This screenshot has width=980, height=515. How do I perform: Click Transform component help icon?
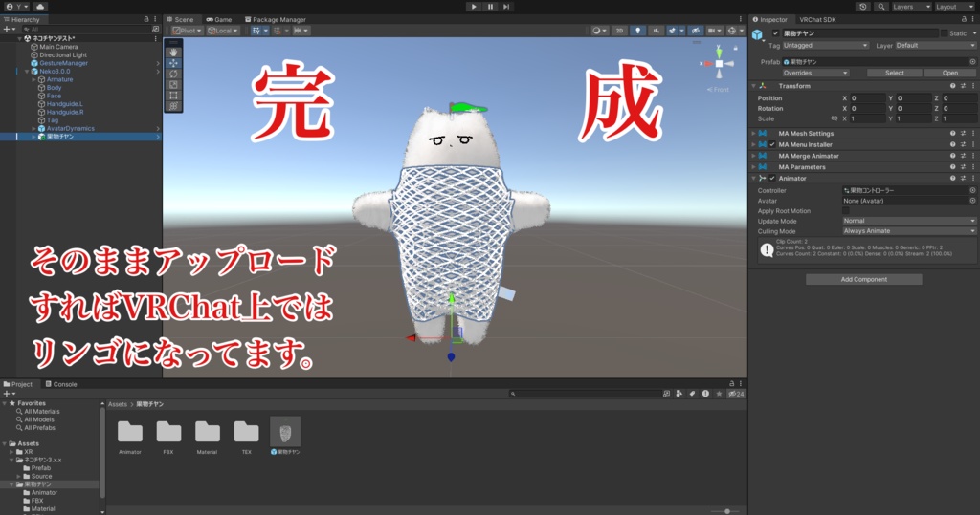click(953, 86)
